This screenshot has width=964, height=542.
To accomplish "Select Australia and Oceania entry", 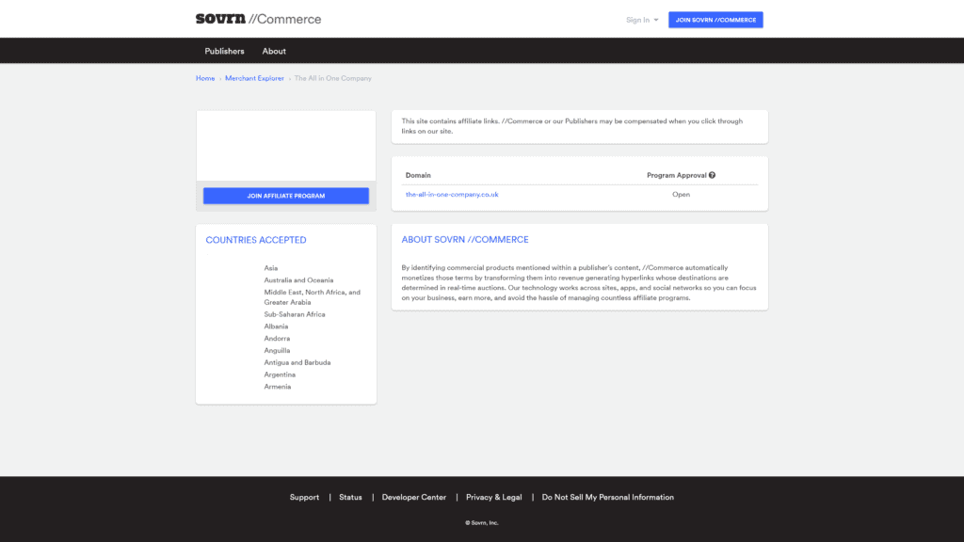I will (298, 280).
